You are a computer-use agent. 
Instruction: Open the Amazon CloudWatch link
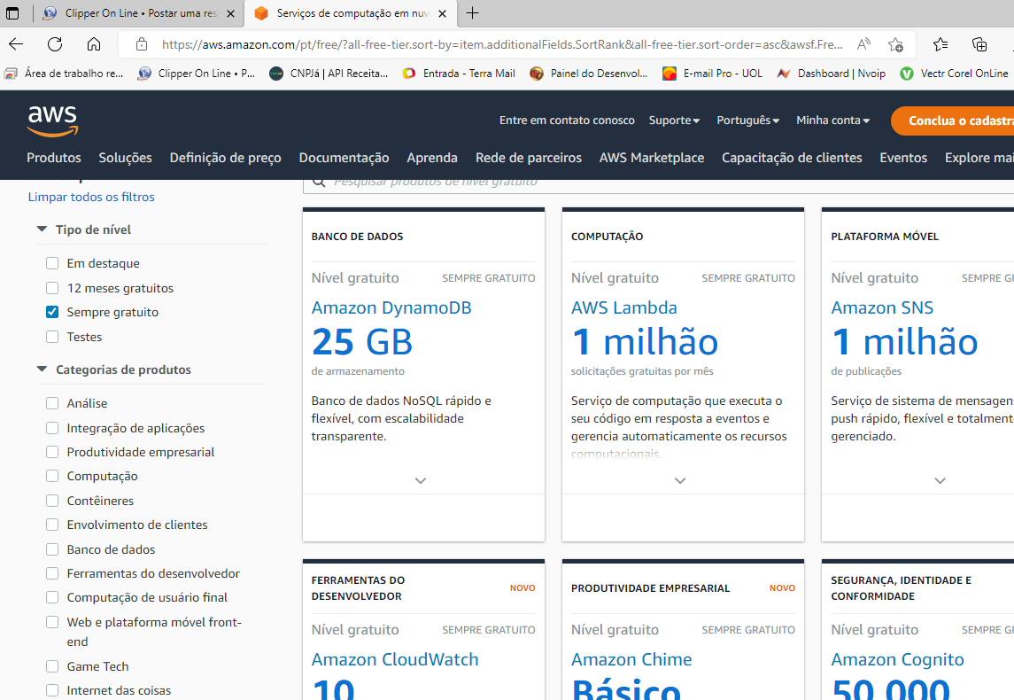(x=395, y=659)
